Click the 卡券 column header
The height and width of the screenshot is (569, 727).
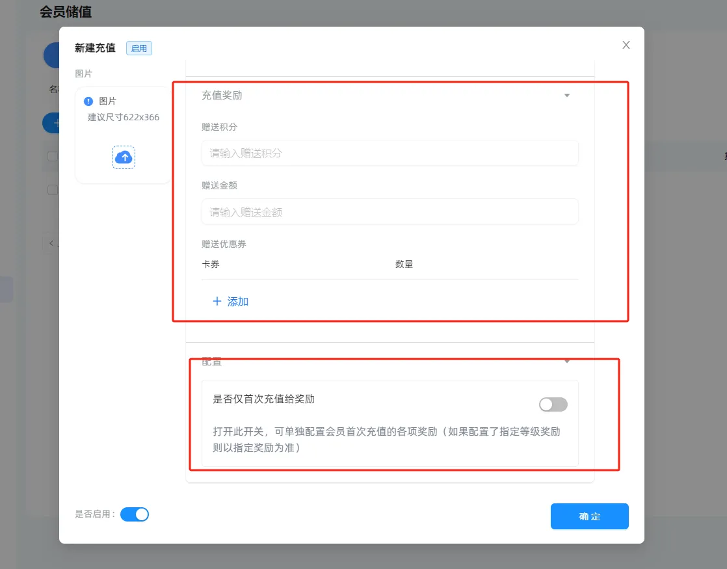(x=211, y=264)
